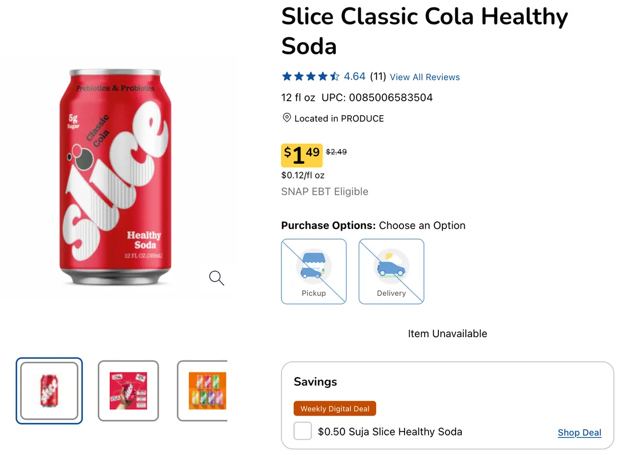Click the crossed-out $2.49 original price

336,152
